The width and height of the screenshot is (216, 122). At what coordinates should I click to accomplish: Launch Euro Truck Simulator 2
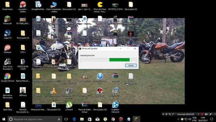coord(7,64)
